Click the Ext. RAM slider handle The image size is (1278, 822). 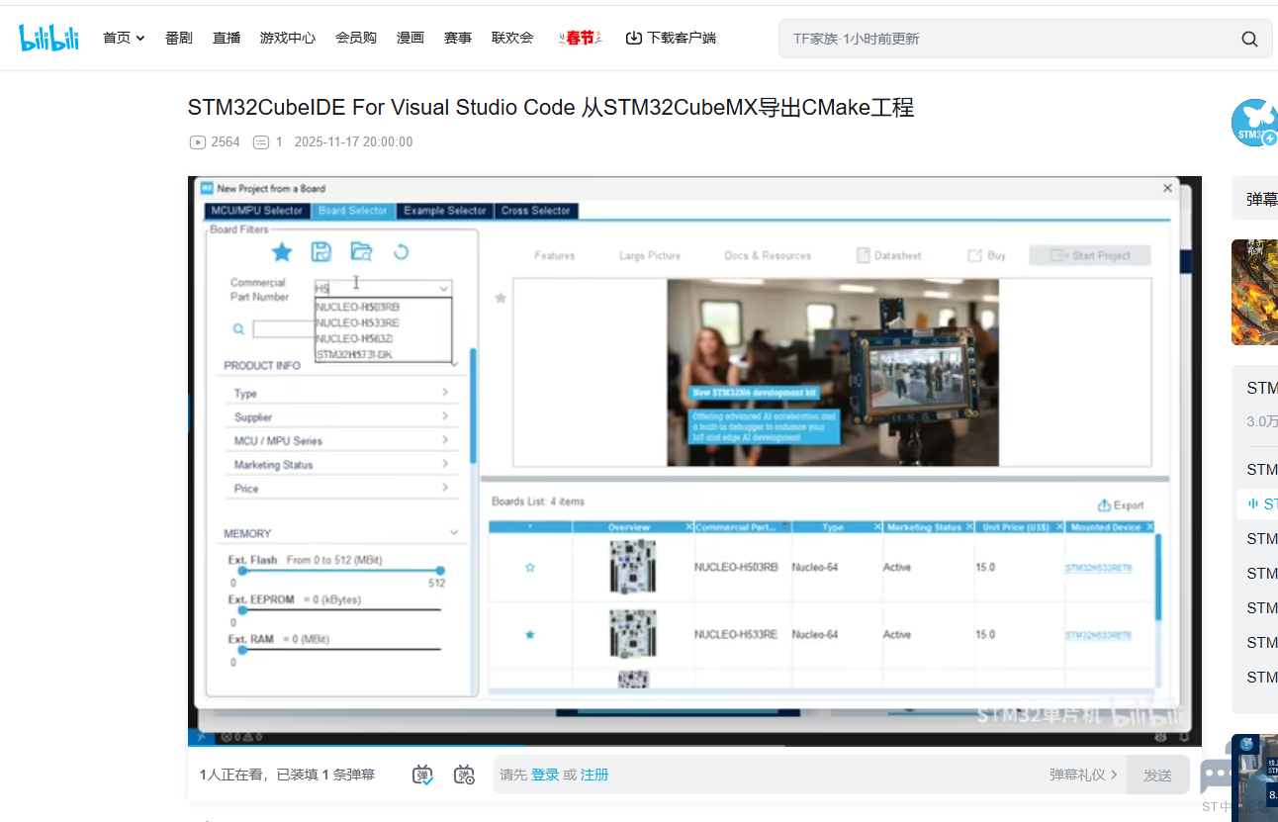pos(241,650)
